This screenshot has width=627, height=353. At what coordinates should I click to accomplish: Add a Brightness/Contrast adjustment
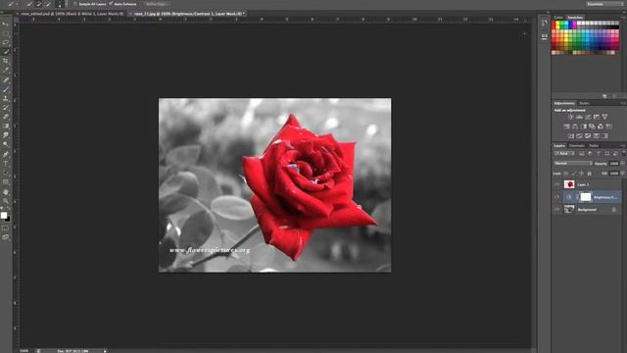click(570, 117)
